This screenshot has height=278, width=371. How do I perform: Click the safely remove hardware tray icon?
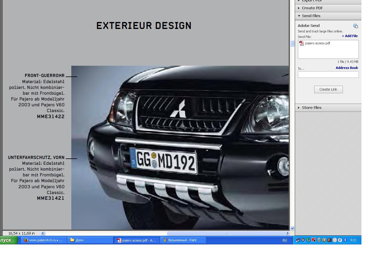tap(308, 240)
